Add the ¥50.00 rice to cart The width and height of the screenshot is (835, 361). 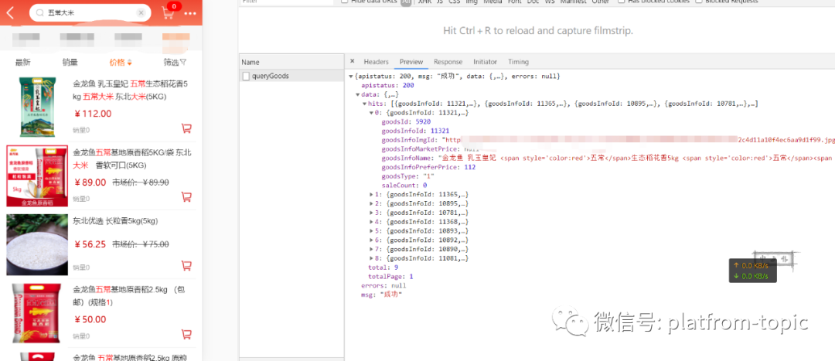tap(186, 334)
